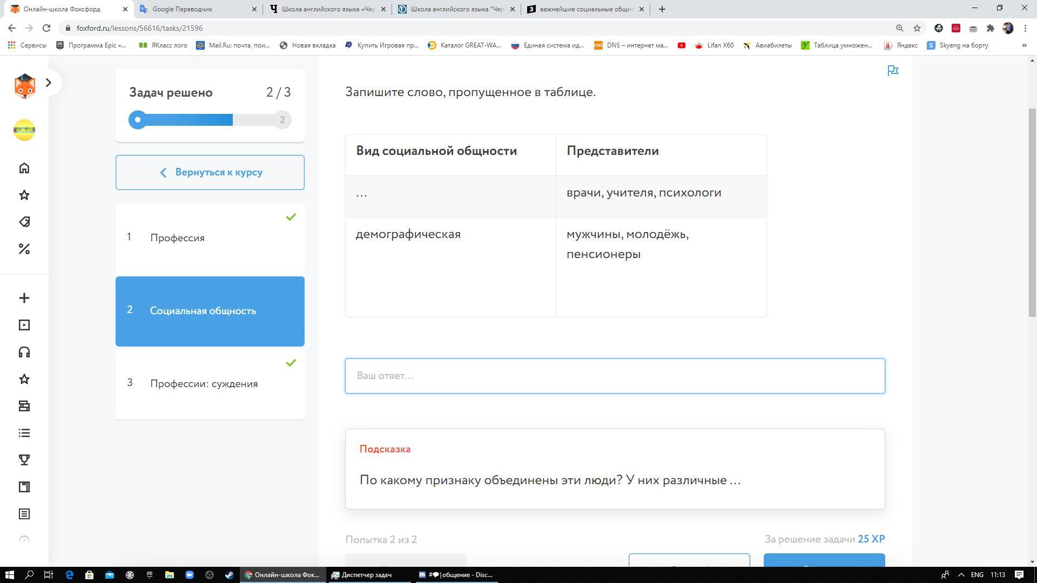Screen dimensions: 1037x583
Task: Click the flag report icon
Action: [893, 71]
